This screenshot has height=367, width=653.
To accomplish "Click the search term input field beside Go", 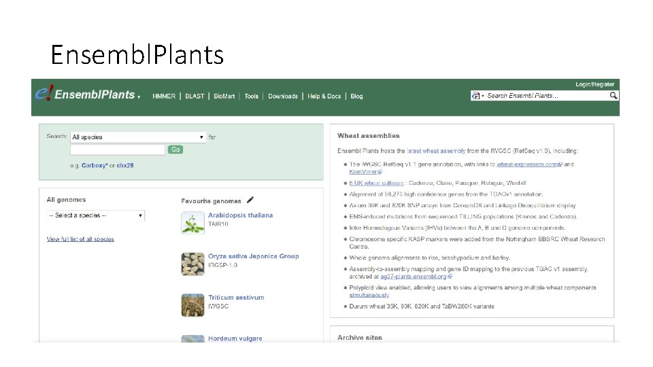I will pyautogui.click(x=118, y=150).
